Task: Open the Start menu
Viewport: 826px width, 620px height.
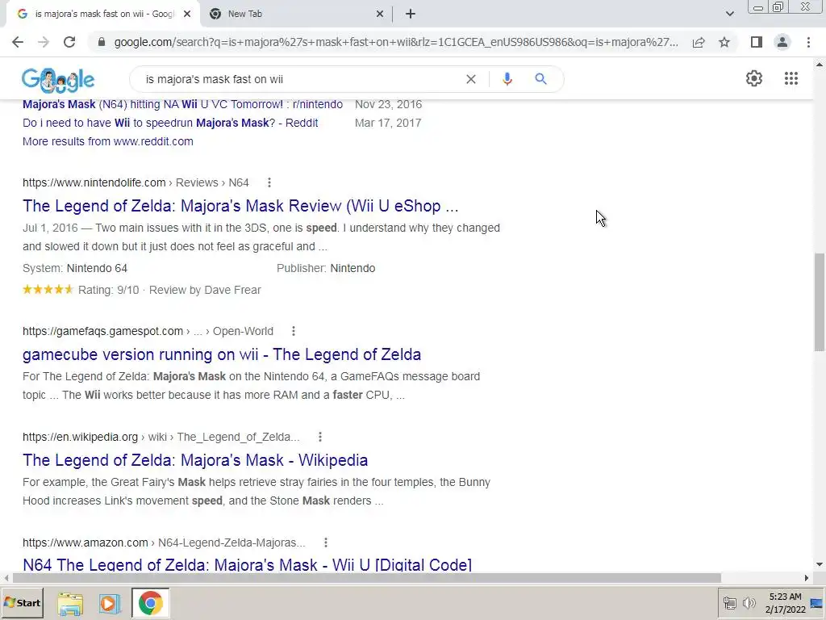Action: [22, 603]
